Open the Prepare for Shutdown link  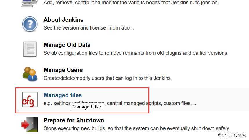coord(74,120)
